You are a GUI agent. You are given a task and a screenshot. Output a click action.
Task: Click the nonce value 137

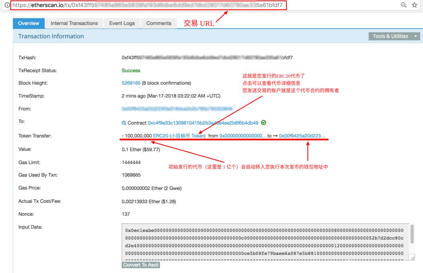(x=126, y=214)
